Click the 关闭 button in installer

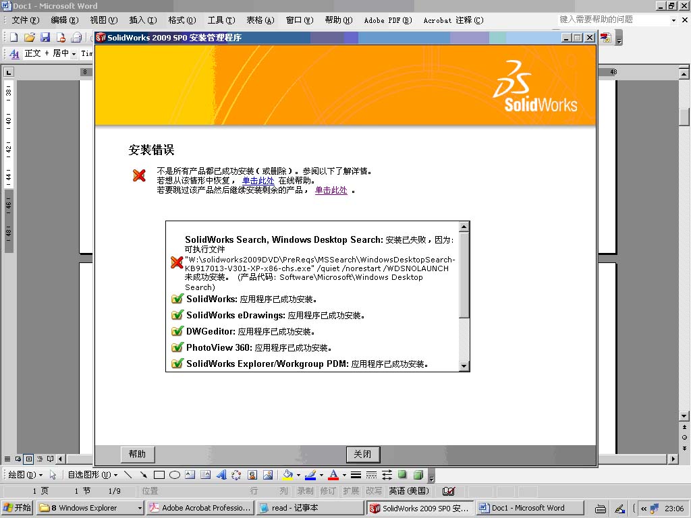click(x=362, y=454)
